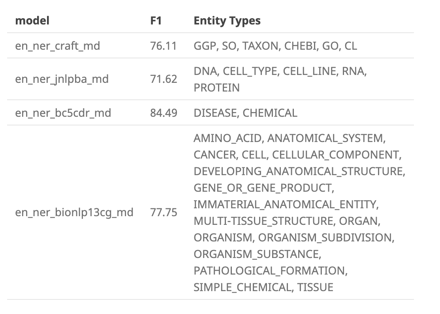Click the 71.62 F1 score

(164, 79)
